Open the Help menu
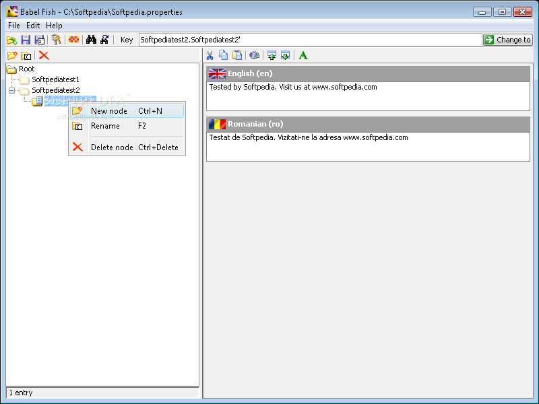Image resolution: width=539 pixels, height=404 pixels. (54, 26)
